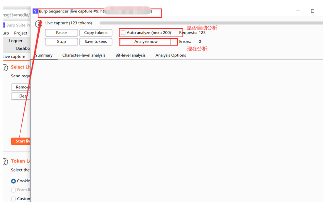Click the Live capture (123 tokens) label

(68, 23)
